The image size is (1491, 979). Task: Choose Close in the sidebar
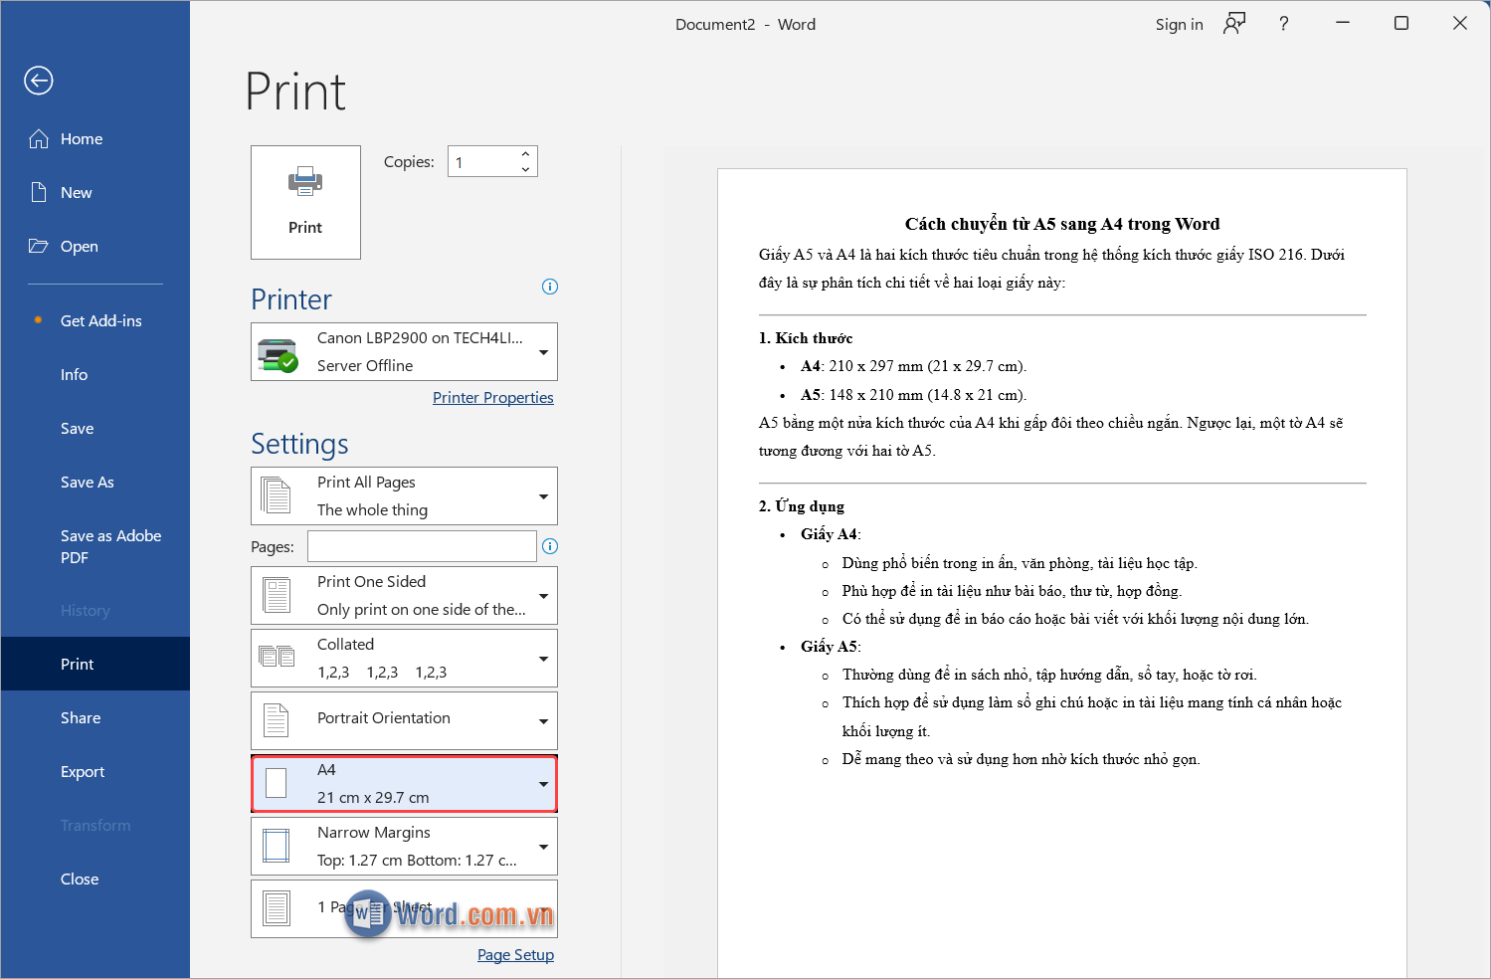point(95,879)
